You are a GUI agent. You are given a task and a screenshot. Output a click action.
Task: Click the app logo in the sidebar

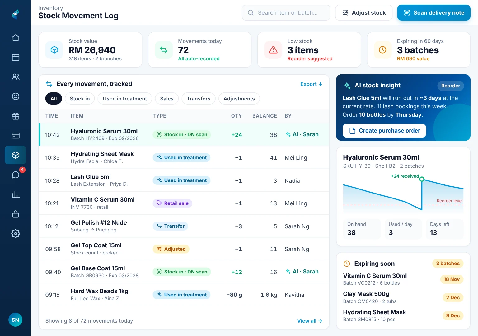[16, 14]
